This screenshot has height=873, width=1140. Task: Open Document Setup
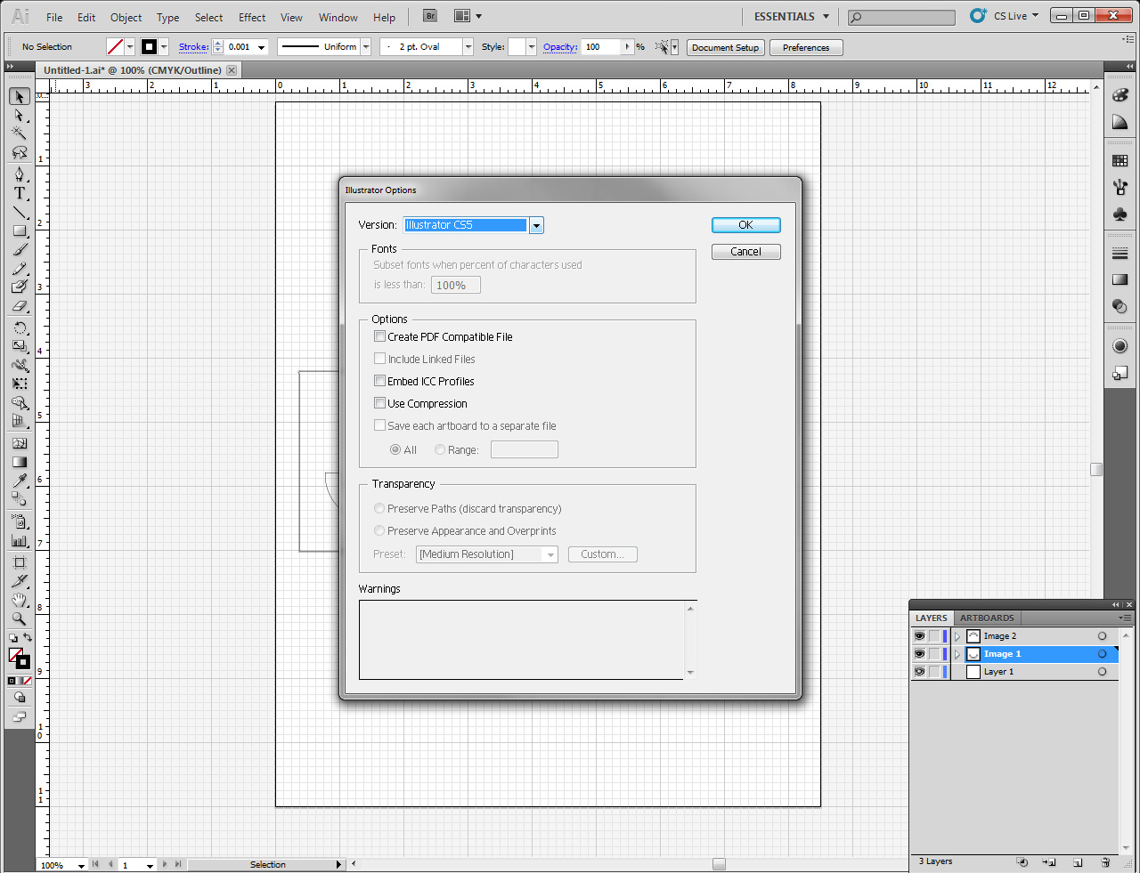[x=726, y=47]
